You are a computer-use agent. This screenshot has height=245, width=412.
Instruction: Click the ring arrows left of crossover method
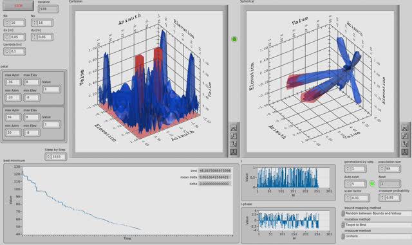(343, 236)
